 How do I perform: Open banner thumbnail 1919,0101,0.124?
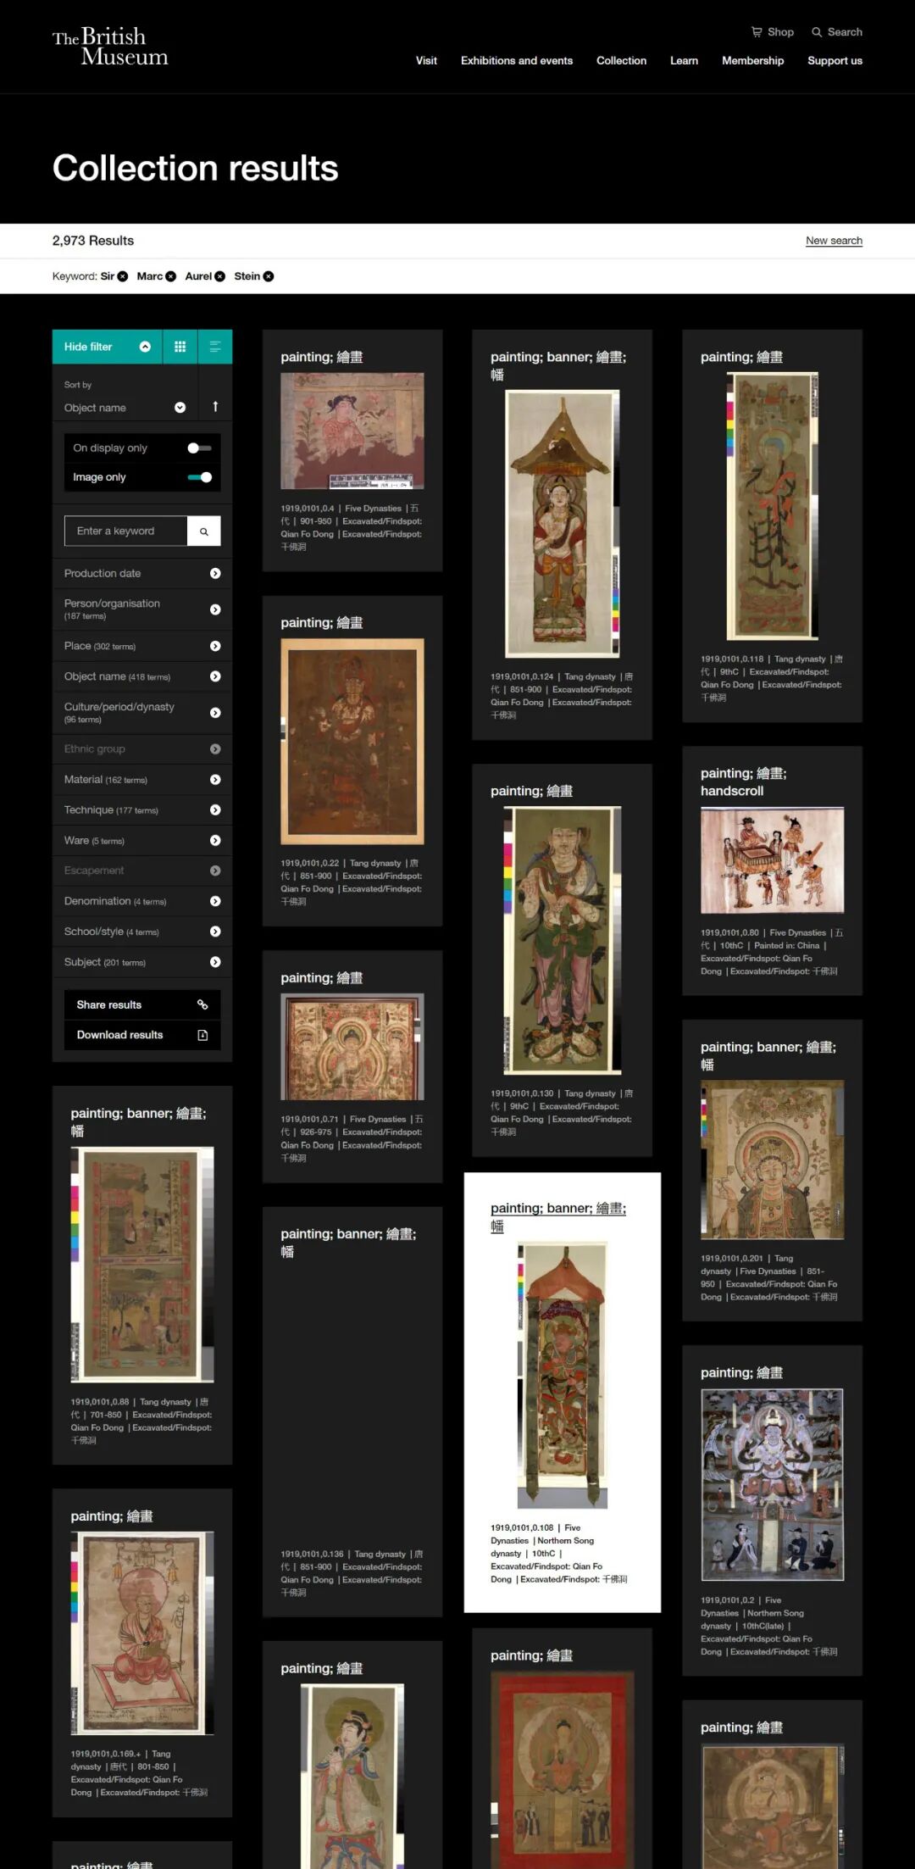(x=563, y=524)
